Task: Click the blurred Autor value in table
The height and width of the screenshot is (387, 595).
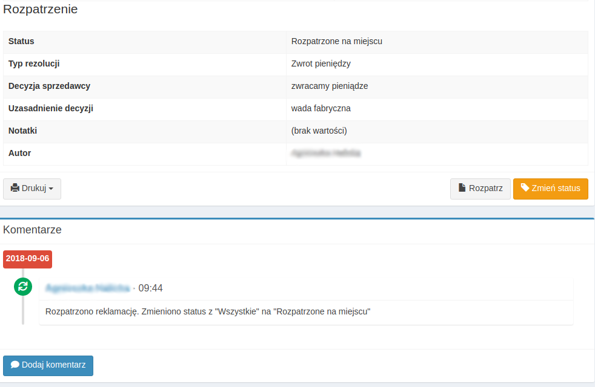Action: click(325, 154)
